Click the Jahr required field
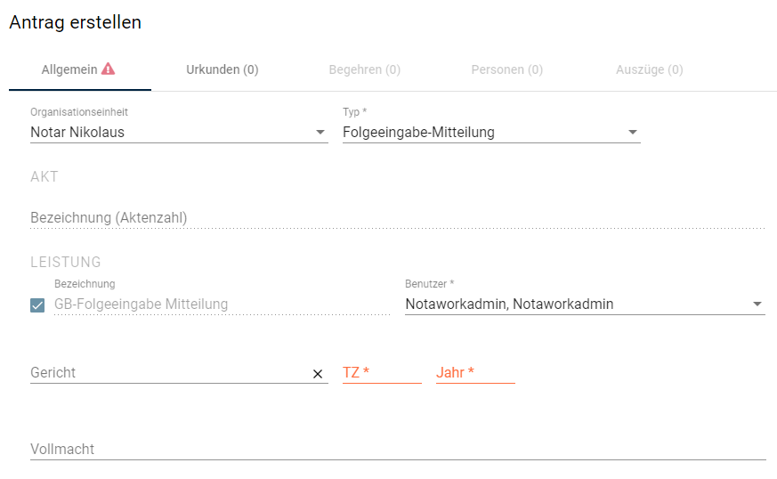 (475, 373)
